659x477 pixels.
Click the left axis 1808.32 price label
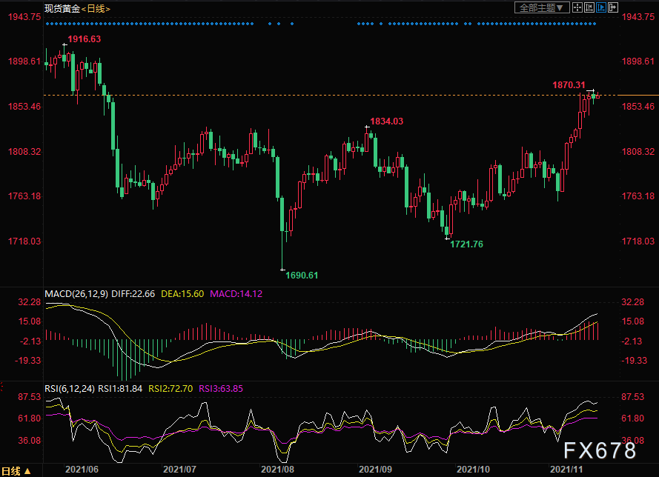pyautogui.click(x=24, y=152)
